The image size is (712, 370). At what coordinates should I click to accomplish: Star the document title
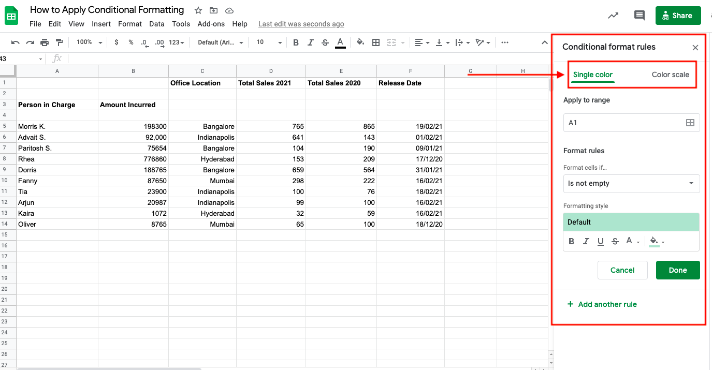198,10
